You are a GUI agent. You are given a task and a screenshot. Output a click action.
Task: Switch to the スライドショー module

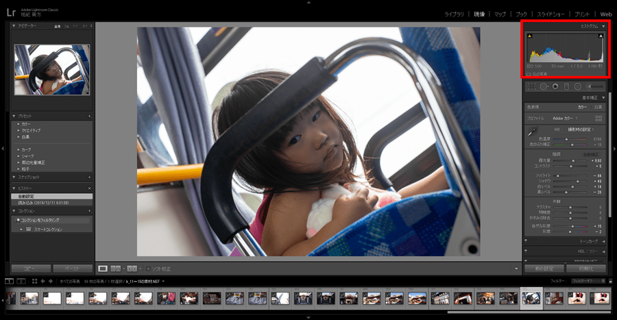pyautogui.click(x=551, y=14)
